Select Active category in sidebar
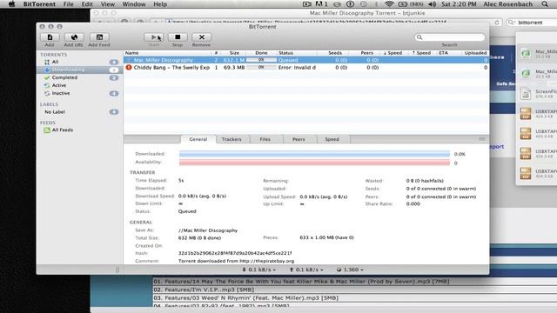 (x=79, y=85)
